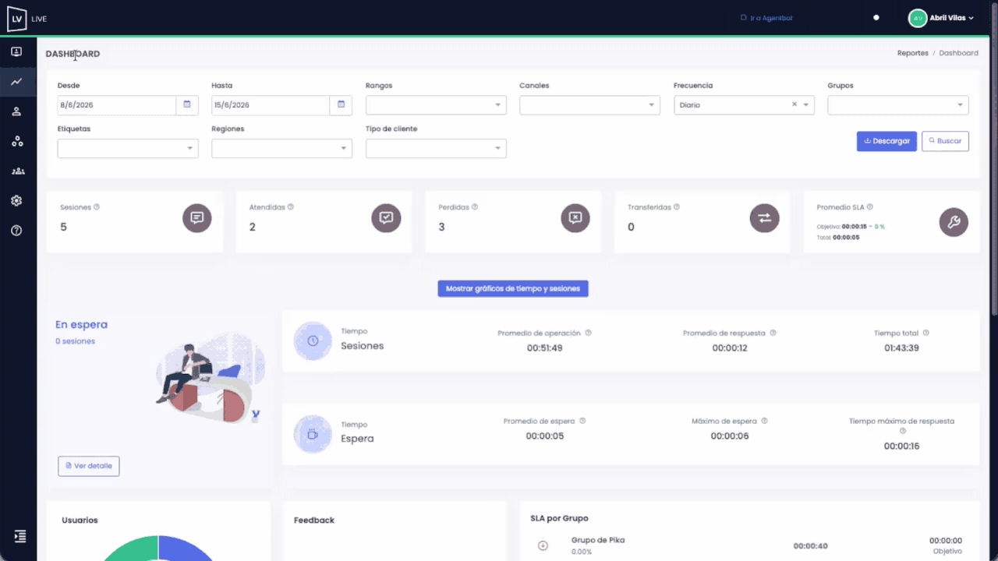The width and height of the screenshot is (998, 561).
Task: Show info for Tiempo total
Action: coord(926,333)
